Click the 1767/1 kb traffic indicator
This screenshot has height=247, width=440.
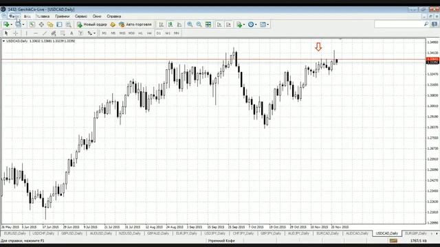pyautogui.click(x=419, y=241)
